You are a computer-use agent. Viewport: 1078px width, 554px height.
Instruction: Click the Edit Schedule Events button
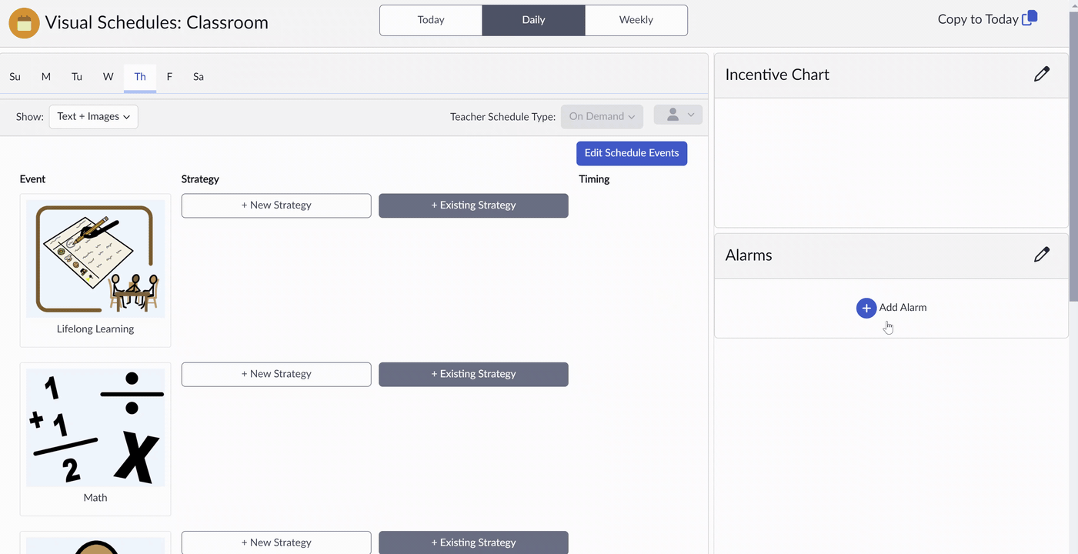632,153
